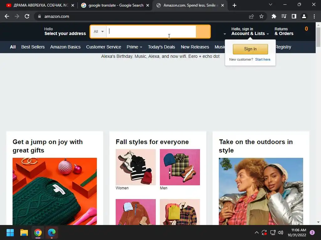Open the tab search chevron

point(271,4)
